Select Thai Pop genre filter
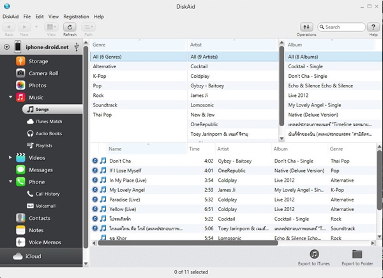 tap(139, 115)
